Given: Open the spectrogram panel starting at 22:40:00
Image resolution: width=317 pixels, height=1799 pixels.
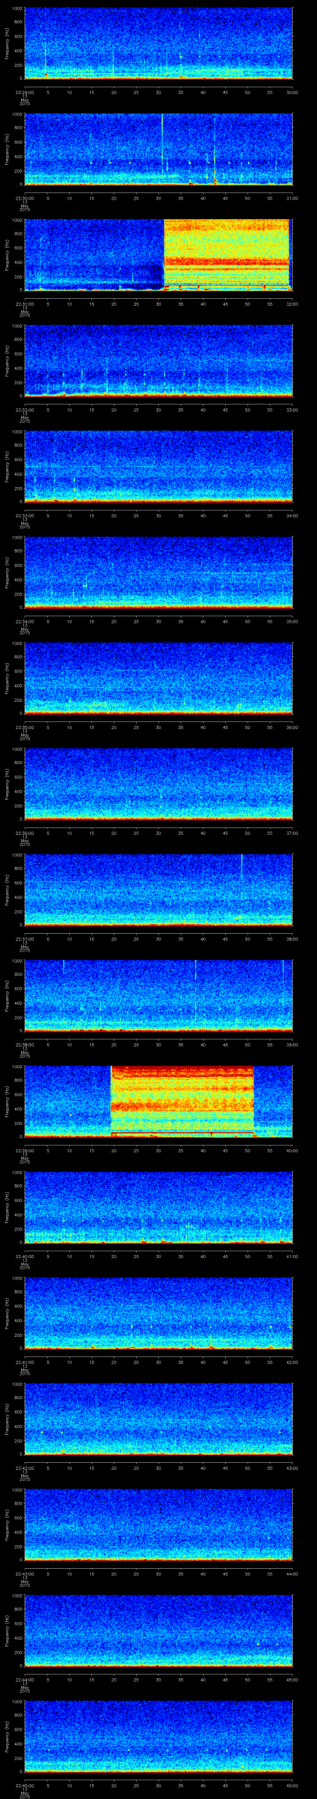Looking at the screenshot, I should click(x=158, y=1207).
